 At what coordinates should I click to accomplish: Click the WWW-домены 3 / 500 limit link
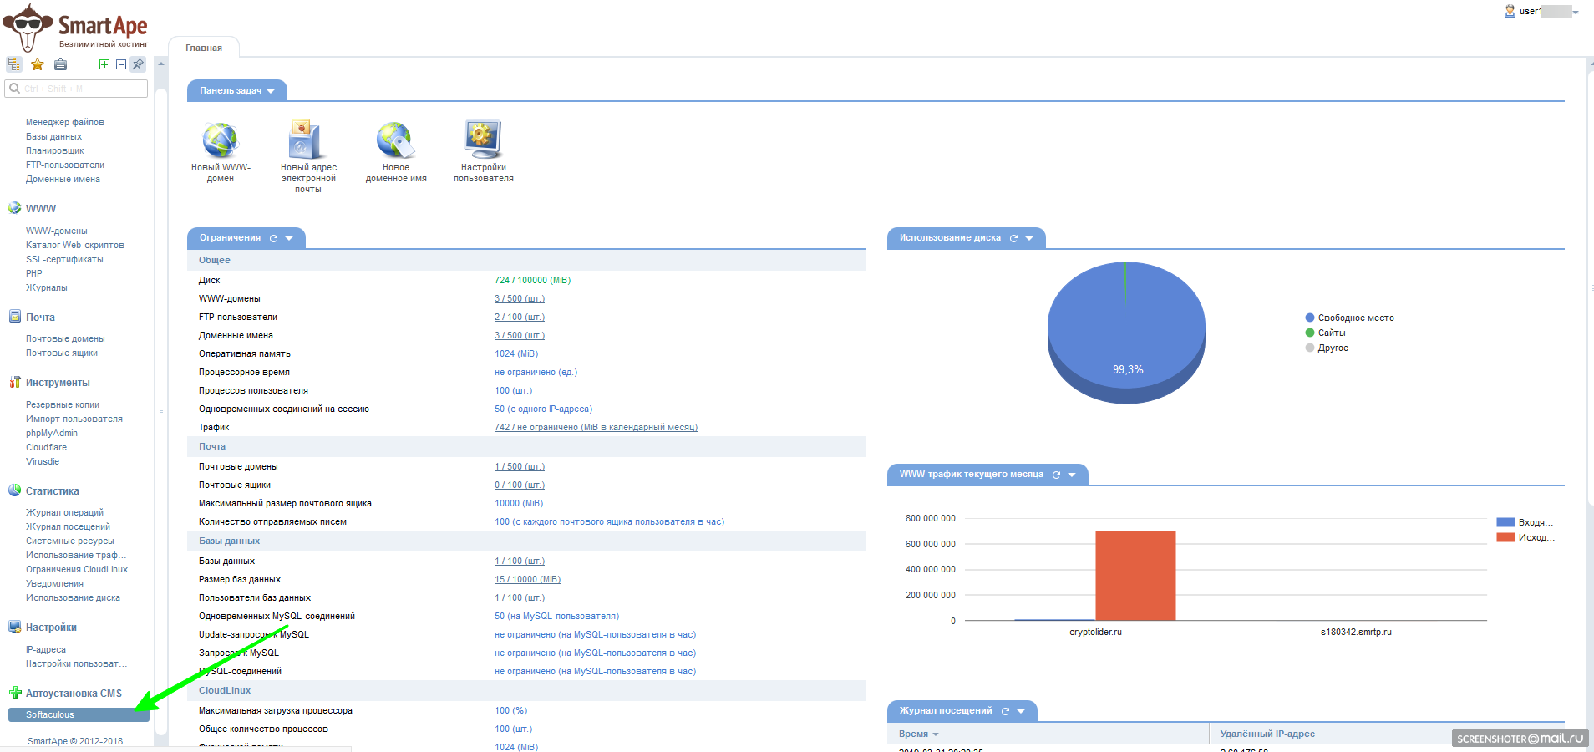click(519, 298)
